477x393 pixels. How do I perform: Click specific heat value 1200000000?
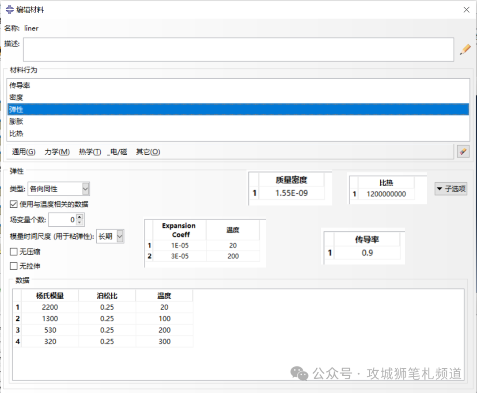point(386,194)
